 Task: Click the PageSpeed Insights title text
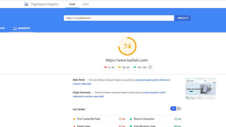pos(44,4)
